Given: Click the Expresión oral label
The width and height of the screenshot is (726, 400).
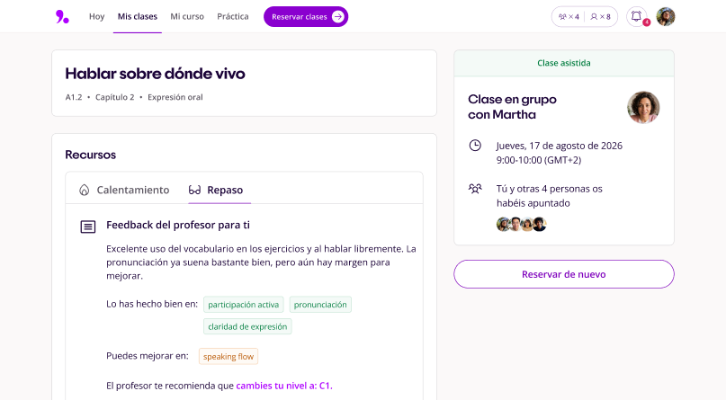Looking at the screenshot, I should coord(175,97).
